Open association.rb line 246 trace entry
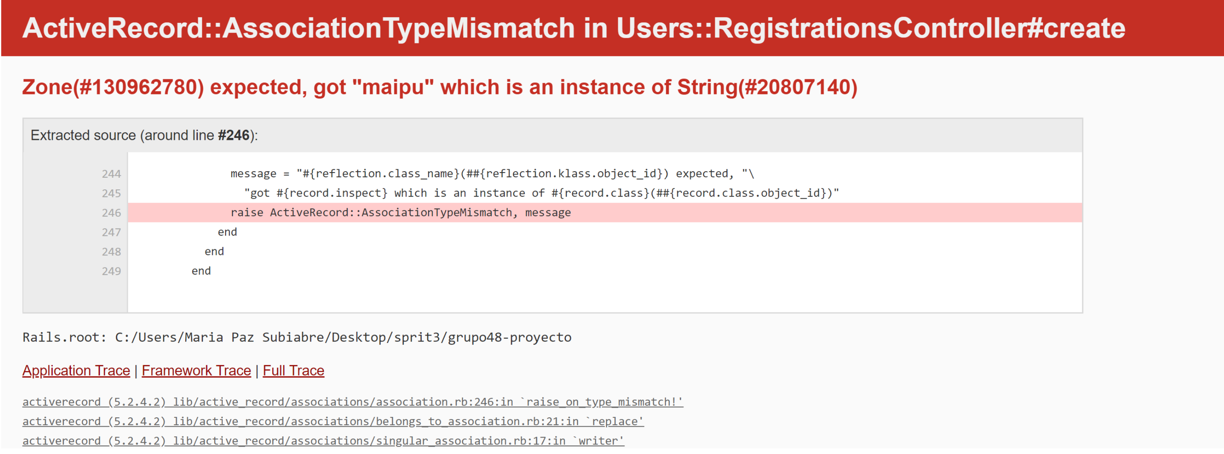The image size is (1224, 454). coord(352,401)
